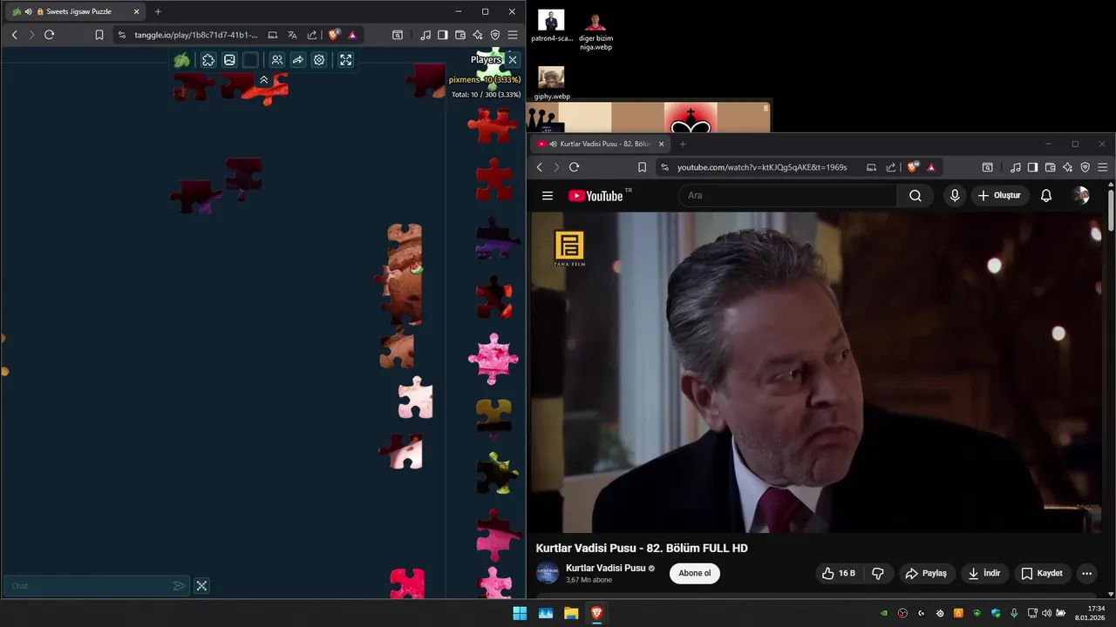Screen dimensions: 1116x627
Task: Close the Sweets Jigsaw Puzzle tab
Action: point(136,11)
